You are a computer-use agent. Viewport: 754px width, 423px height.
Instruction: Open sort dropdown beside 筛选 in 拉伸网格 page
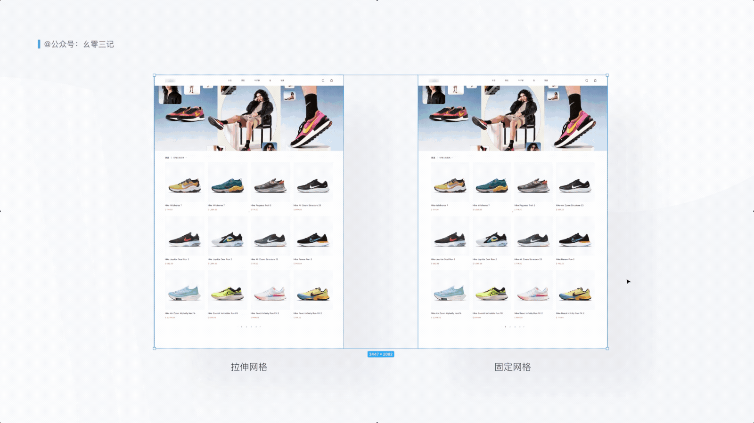click(x=180, y=158)
